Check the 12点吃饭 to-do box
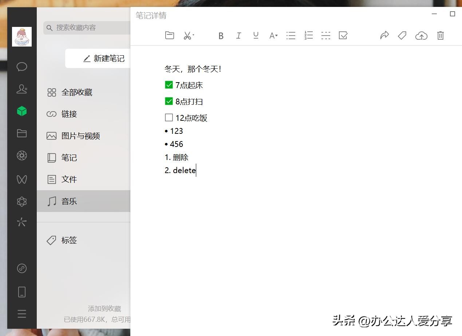Image resolution: width=462 pixels, height=336 pixels. pos(169,117)
